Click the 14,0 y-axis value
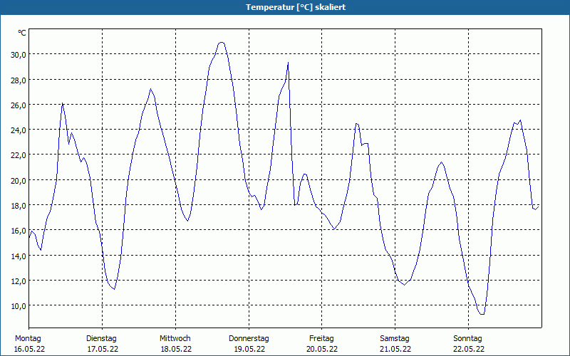 pos(18,256)
